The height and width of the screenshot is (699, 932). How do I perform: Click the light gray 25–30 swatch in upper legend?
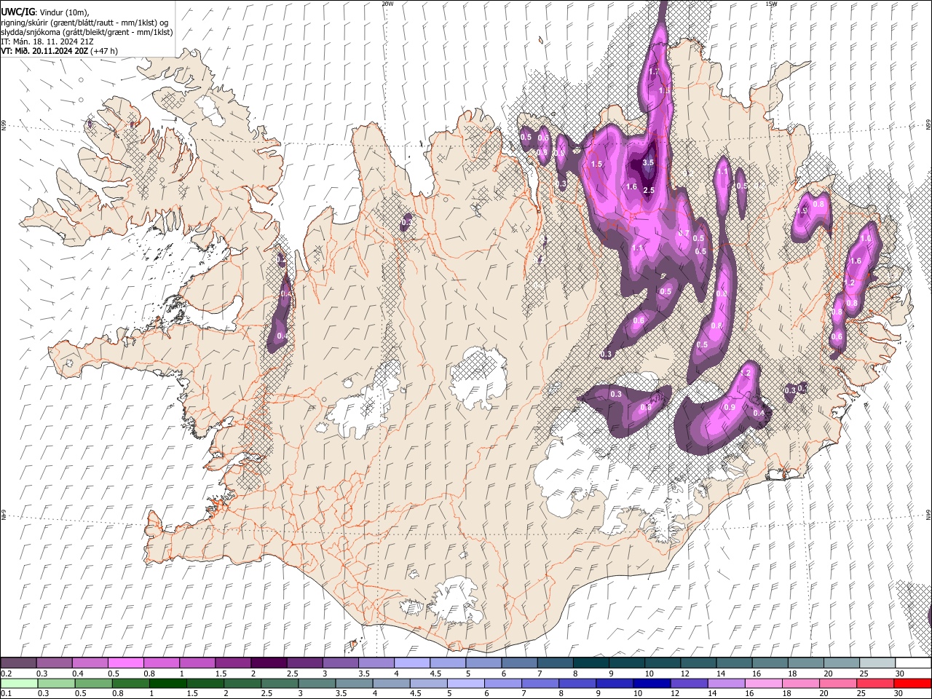pos(877,663)
